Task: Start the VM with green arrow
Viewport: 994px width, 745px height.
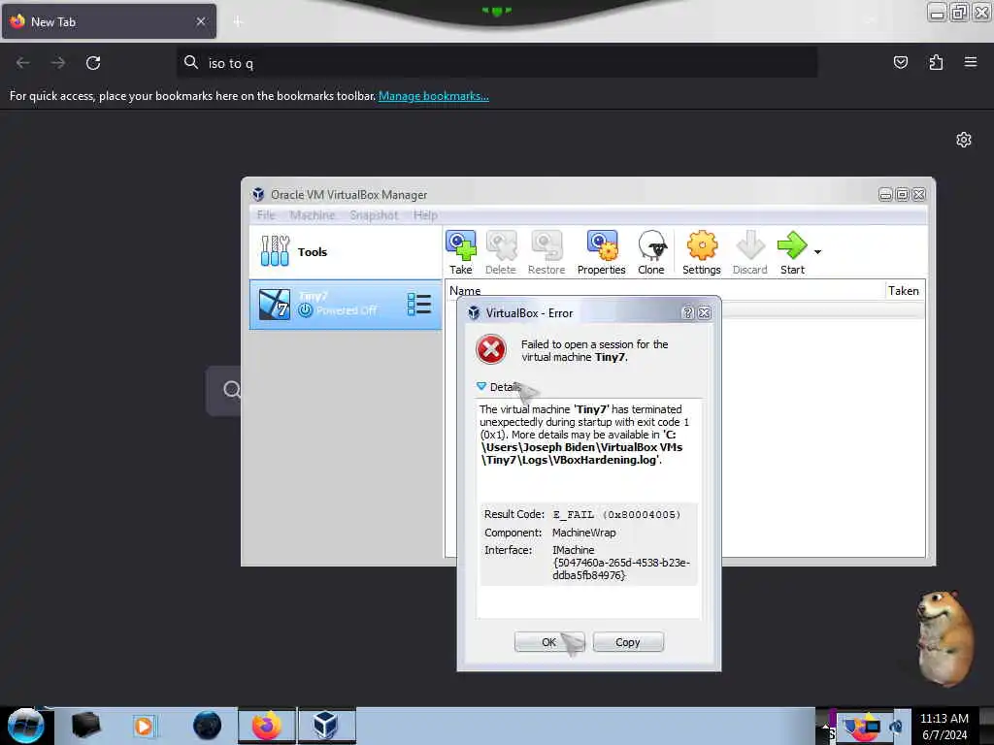Action: pyautogui.click(x=792, y=252)
